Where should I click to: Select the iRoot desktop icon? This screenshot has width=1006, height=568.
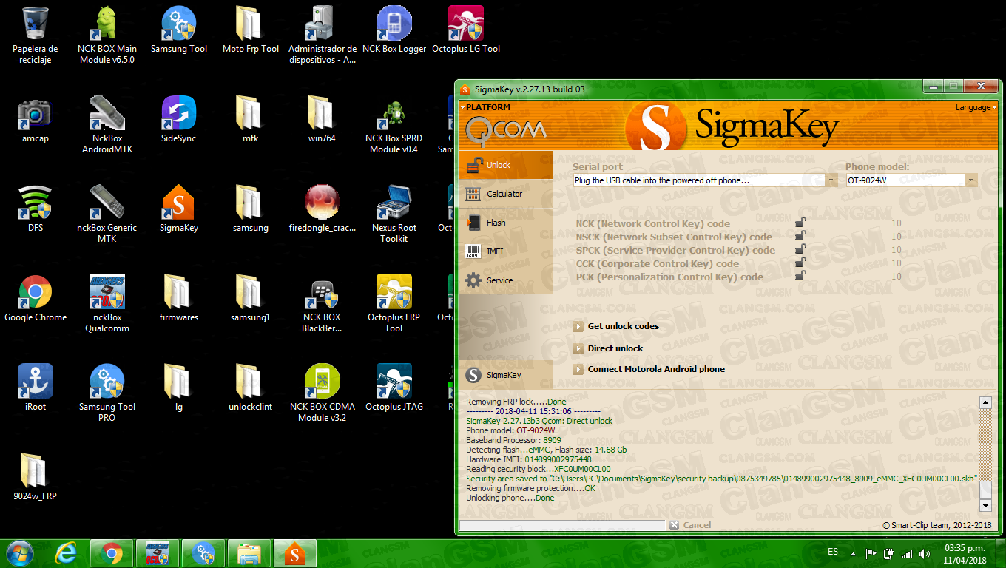[36, 388]
